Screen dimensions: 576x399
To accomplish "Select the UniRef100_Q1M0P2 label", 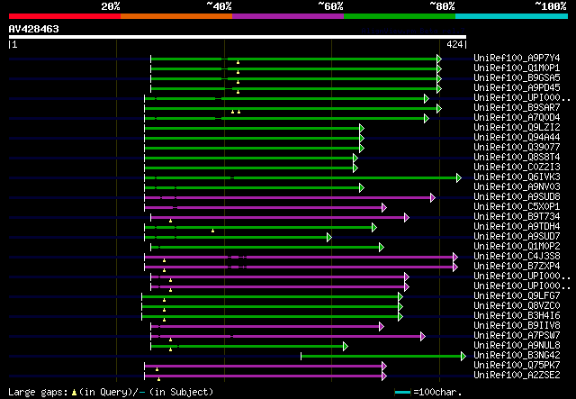I will click(517, 247).
